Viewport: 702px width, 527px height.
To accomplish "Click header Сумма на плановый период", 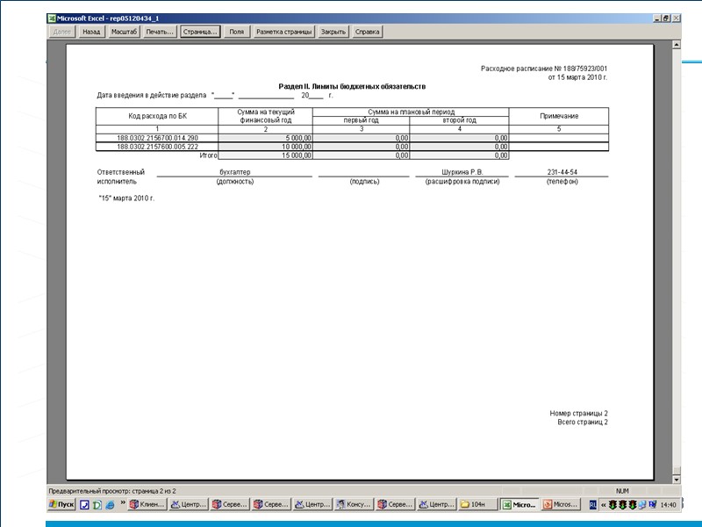I will click(411, 112).
